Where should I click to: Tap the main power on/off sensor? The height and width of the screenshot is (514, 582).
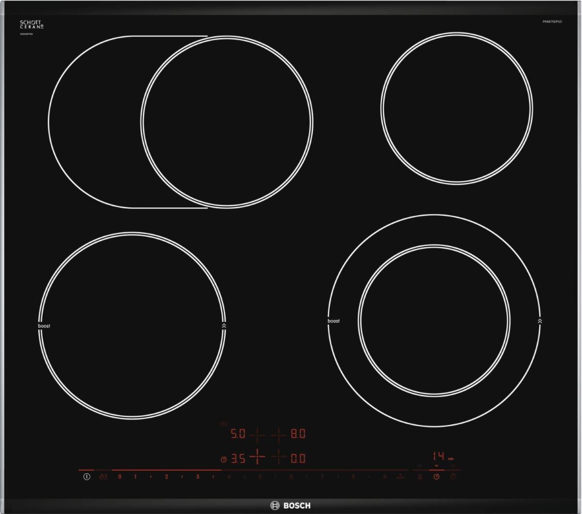tap(87, 477)
